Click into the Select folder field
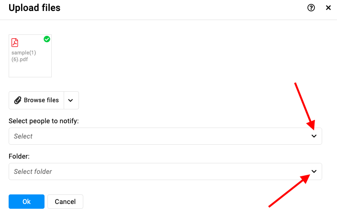Image resolution: width=337 pixels, height=214 pixels. tap(165, 171)
